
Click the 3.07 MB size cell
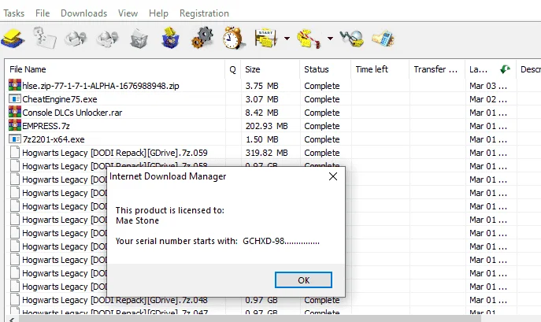262,99
